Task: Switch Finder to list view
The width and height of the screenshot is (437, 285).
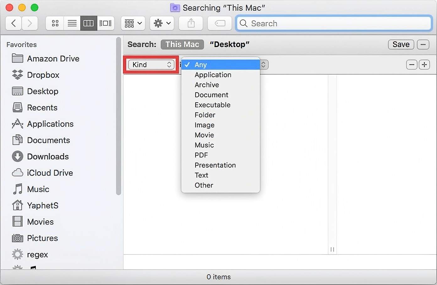Action: pos(72,23)
